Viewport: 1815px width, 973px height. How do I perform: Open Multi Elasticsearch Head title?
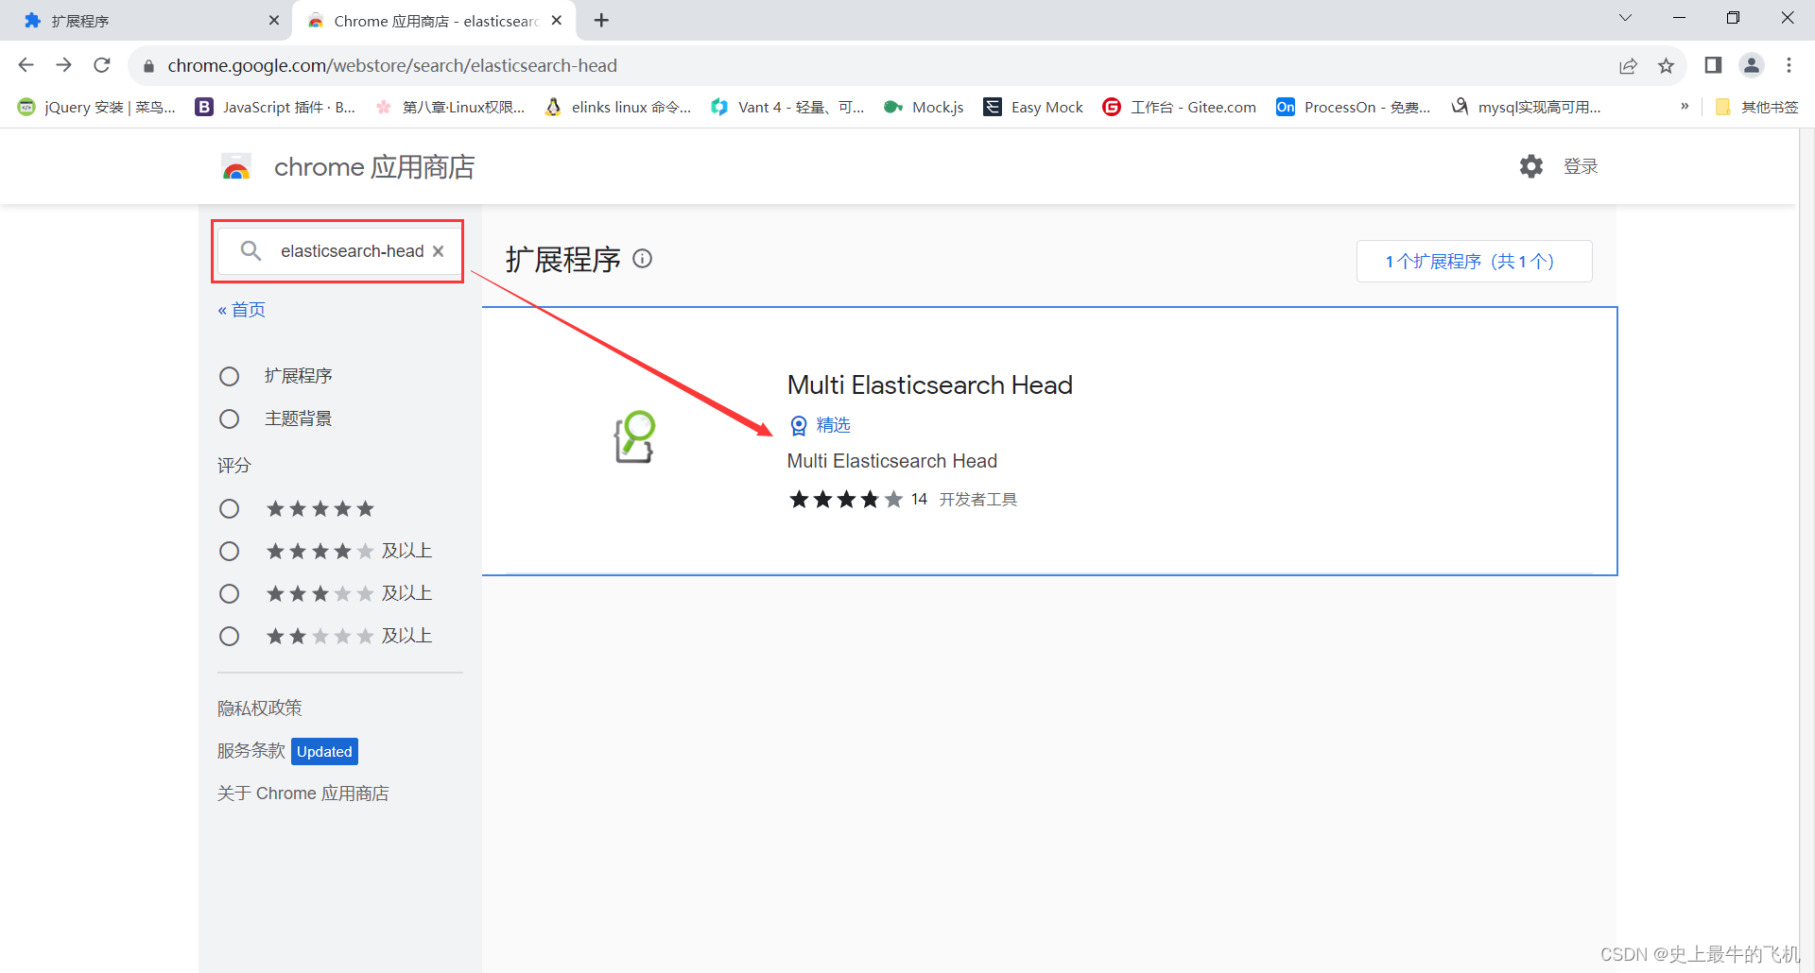pyautogui.click(x=929, y=384)
